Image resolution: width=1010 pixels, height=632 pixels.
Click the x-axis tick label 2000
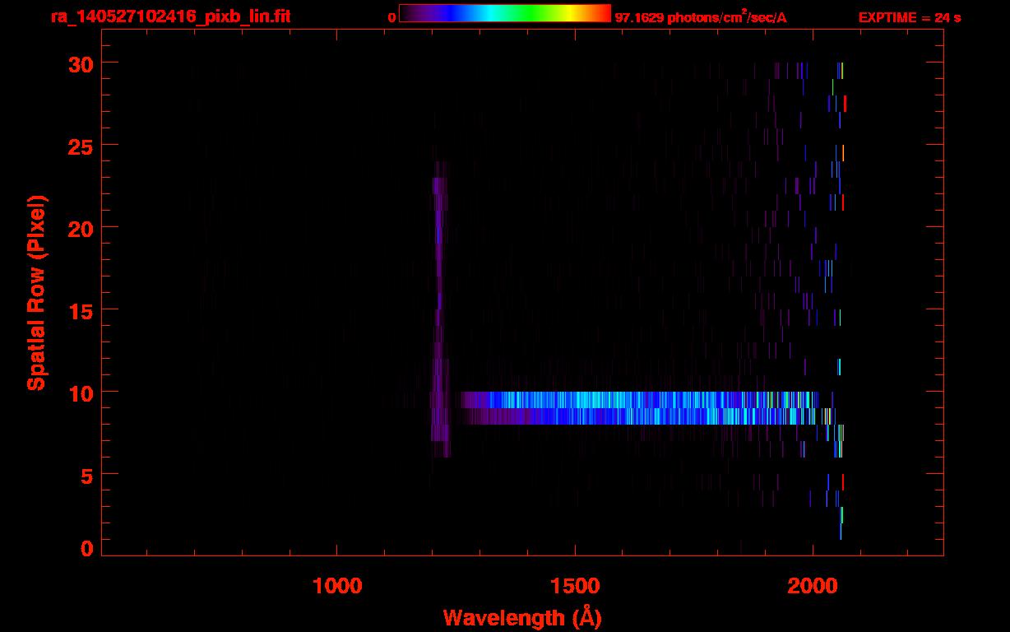813,586
